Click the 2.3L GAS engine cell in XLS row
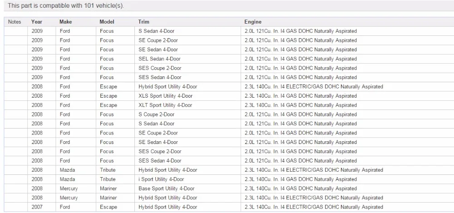 (301, 96)
